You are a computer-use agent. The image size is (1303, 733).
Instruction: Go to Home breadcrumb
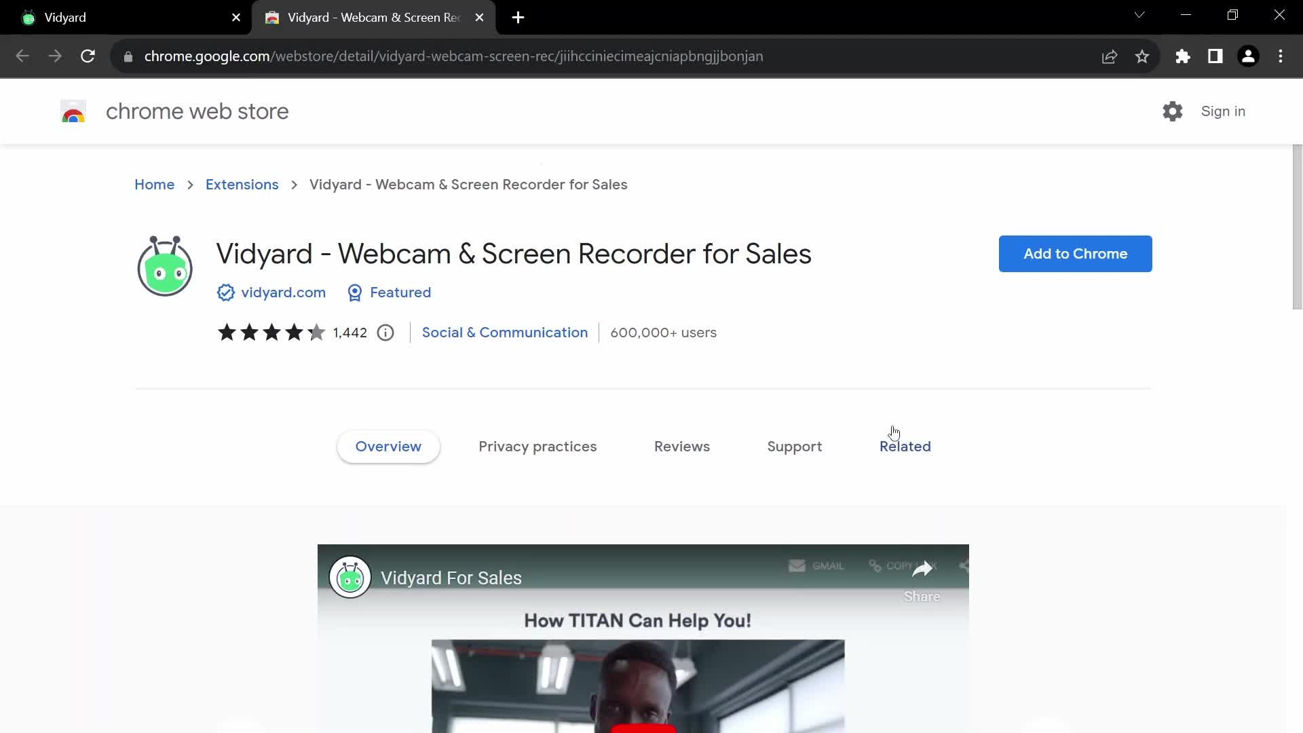tap(154, 185)
